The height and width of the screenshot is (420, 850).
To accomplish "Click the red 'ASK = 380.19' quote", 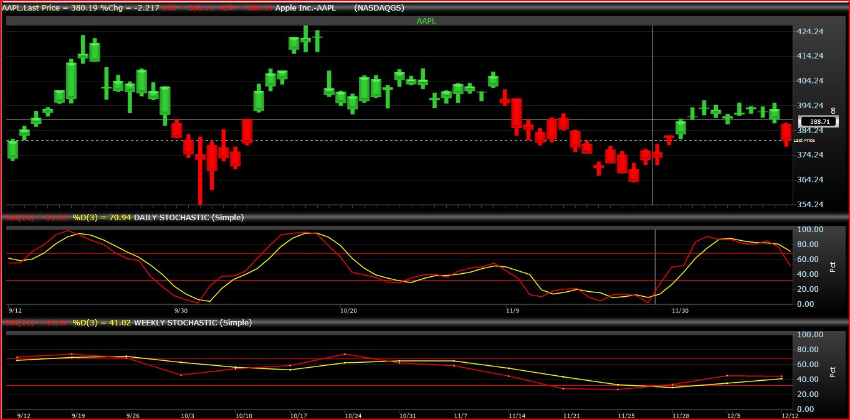I will [x=246, y=7].
